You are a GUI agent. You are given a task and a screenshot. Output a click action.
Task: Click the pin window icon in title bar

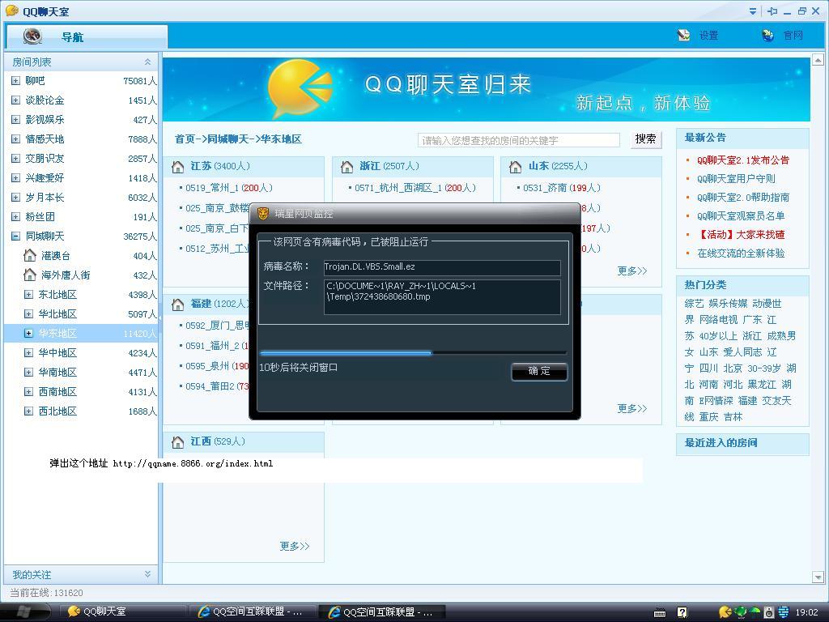[772, 11]
